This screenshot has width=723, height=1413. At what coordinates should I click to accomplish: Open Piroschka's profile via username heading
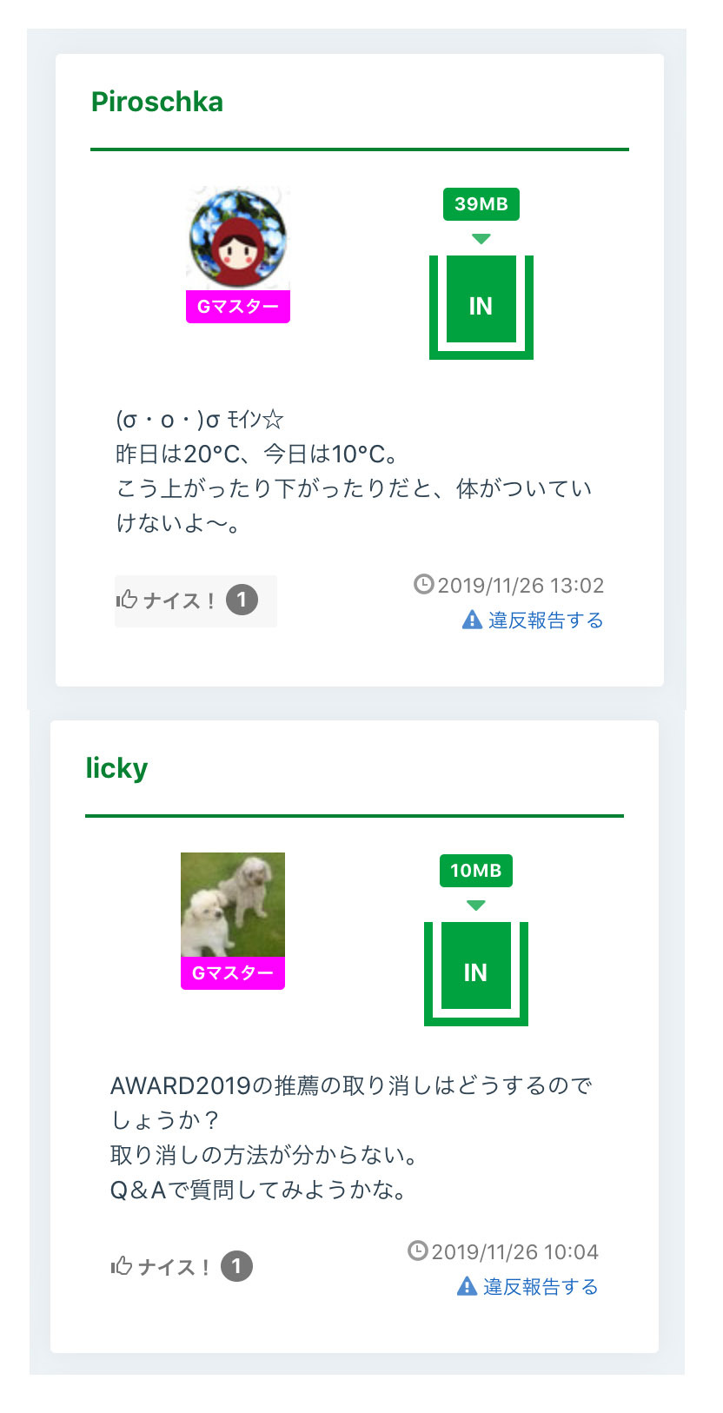(157, 103)
